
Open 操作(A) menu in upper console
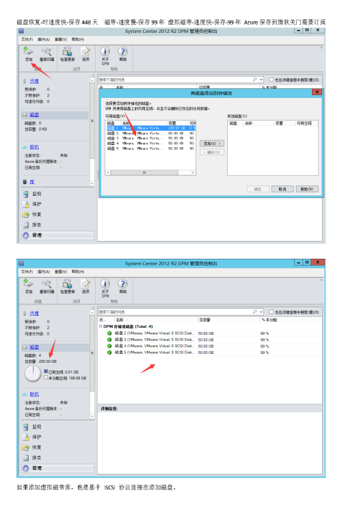point(43,39)
